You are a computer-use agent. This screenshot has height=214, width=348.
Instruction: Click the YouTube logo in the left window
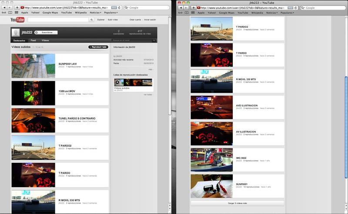(17, 20)
